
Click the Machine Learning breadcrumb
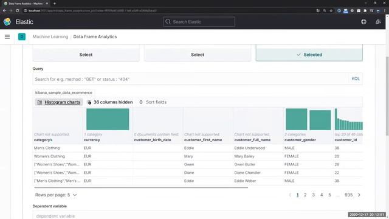[50, 36]
